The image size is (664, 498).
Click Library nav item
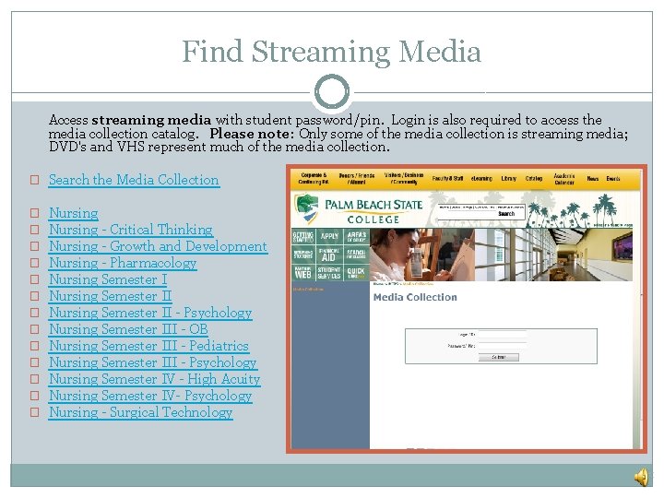(x=508, y=178)
